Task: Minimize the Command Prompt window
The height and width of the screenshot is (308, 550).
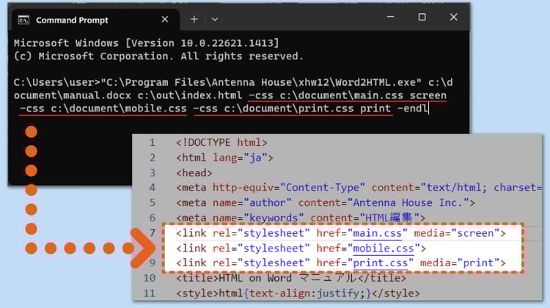Action: 390,17
